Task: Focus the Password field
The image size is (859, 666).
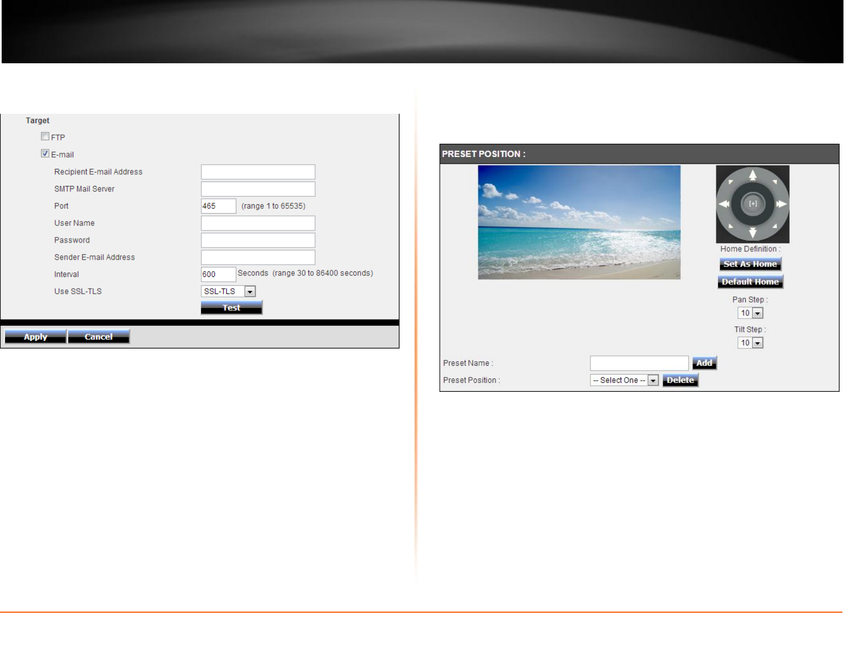Action: (x=258, y=240)
